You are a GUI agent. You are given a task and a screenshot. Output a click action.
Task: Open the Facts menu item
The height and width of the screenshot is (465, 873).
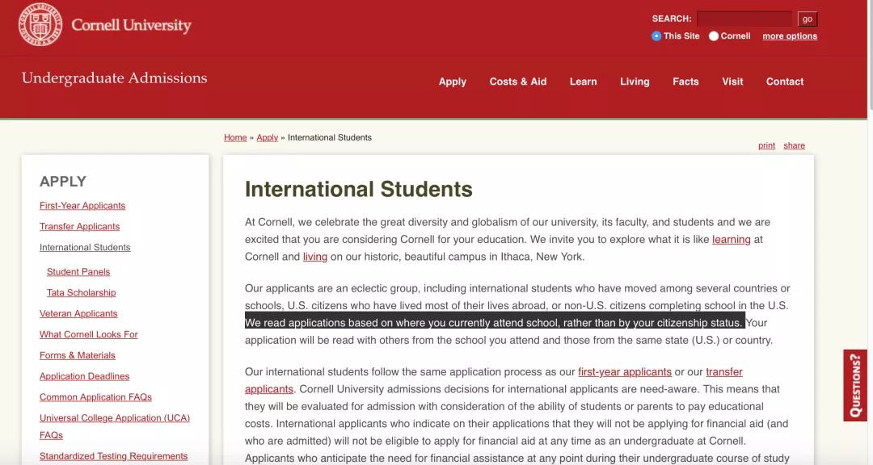685,82
